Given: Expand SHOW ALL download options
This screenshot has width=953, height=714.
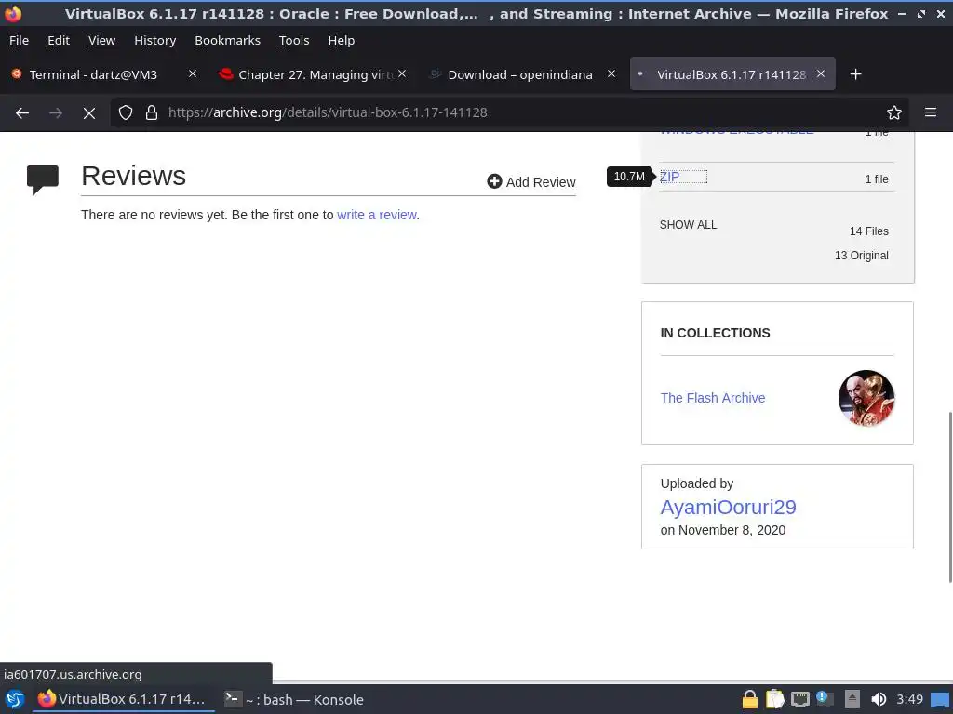Looking at the screenshot, I should coord(688,225).
